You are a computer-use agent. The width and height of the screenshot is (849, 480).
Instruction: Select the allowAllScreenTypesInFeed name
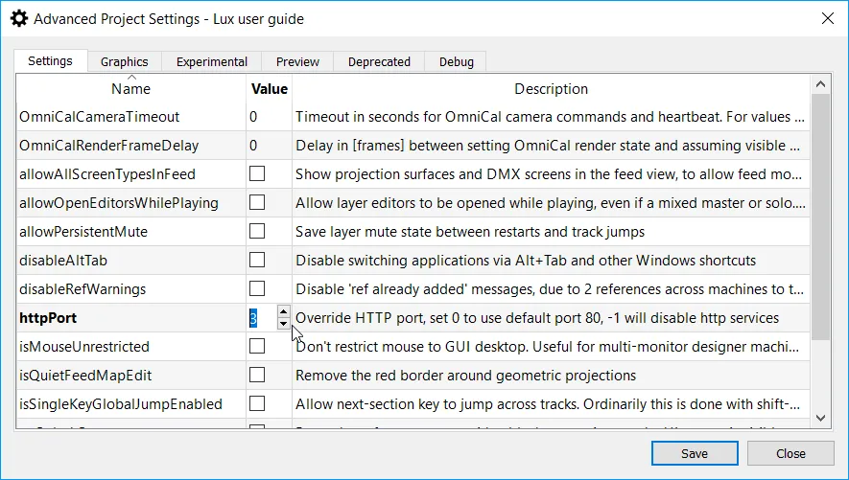(x=107, y=174)
